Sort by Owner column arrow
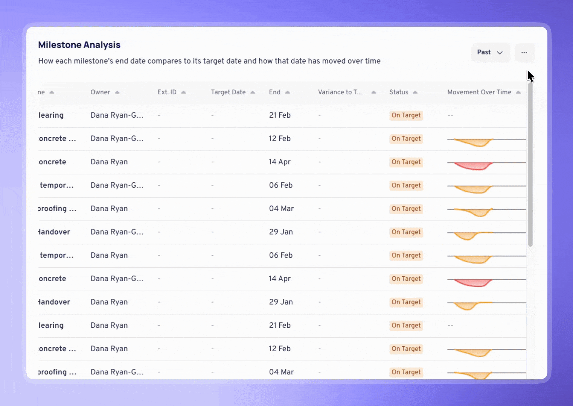 [117, 92]
